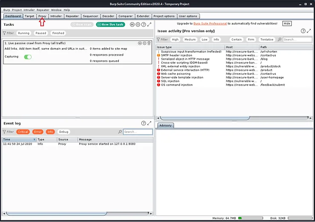
Task: Switch to the Intruder tab
Action: point(56,16)
